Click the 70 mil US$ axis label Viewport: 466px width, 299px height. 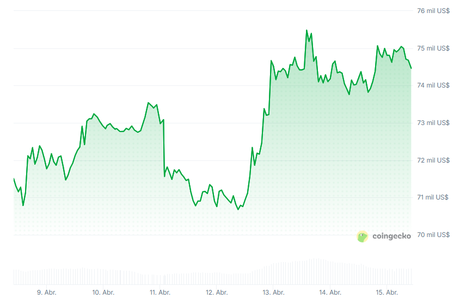433,235
